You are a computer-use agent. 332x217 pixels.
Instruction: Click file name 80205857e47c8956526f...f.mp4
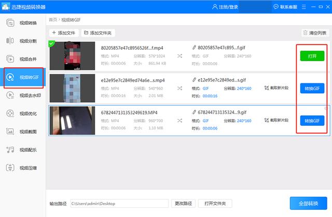pyautogui.click(x=132, y=48)
